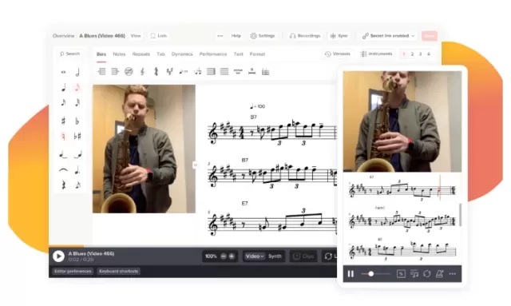The width and height of the screenshot is (511, 306).
Task: Add tie to next note
Action: [x=77, y=155]
